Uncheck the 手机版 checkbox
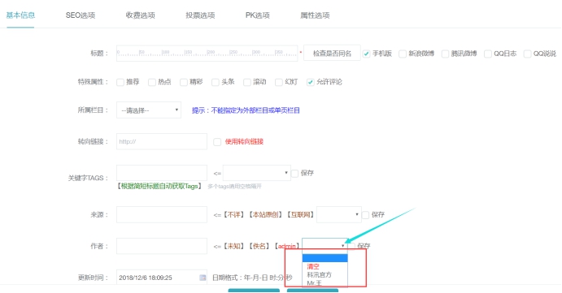This screenshot has height=293, width=562. [x=366, y=54]
